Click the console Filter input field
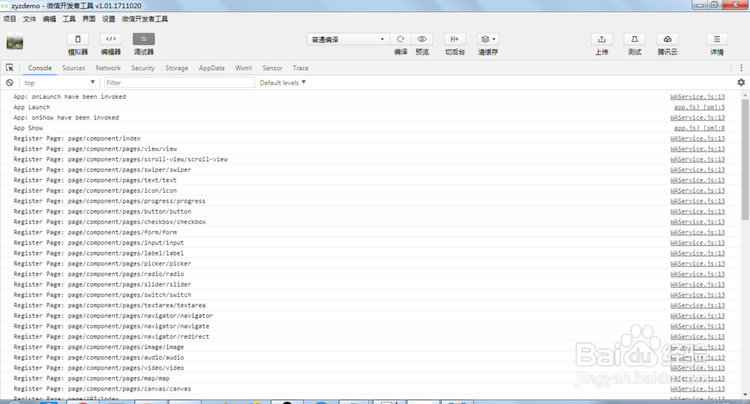The height and width of the screenshot is (404, 750). tap(179, 82)
